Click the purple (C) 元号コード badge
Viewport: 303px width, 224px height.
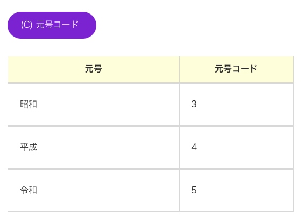[52, 25]
